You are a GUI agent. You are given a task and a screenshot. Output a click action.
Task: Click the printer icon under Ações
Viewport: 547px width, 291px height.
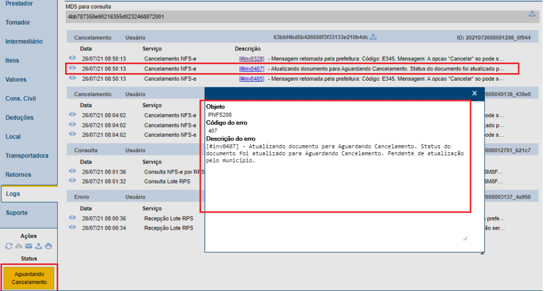(49, 246)
